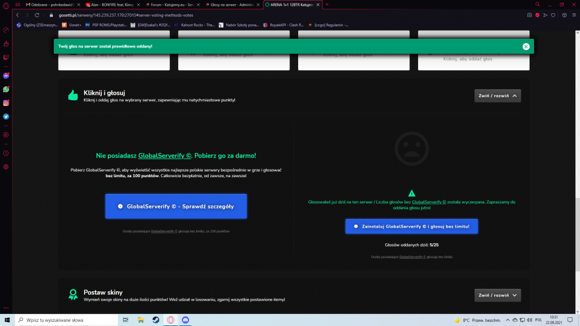Click GlobalServerify Sprawdź szczegóły button
Viewport: 580px width, 326px height.
[x=176, y=206]
